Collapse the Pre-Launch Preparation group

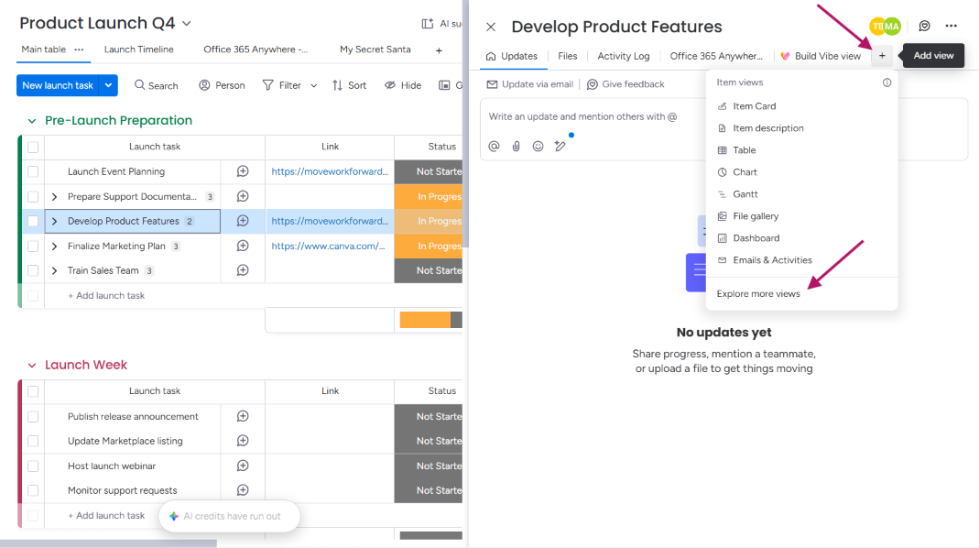[32, 121]
